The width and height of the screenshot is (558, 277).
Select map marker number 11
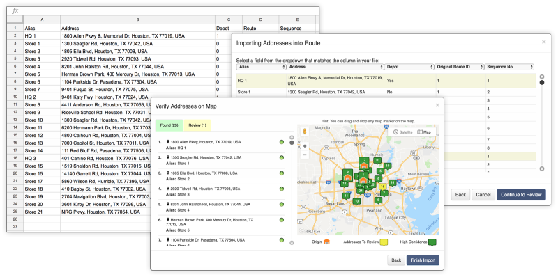346,196
